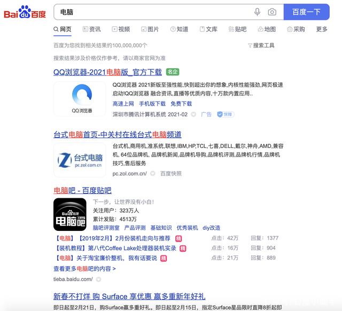Go to the 文库 tab
The width and height of the screenshot is (342, 311).
(x=208, y=29)
